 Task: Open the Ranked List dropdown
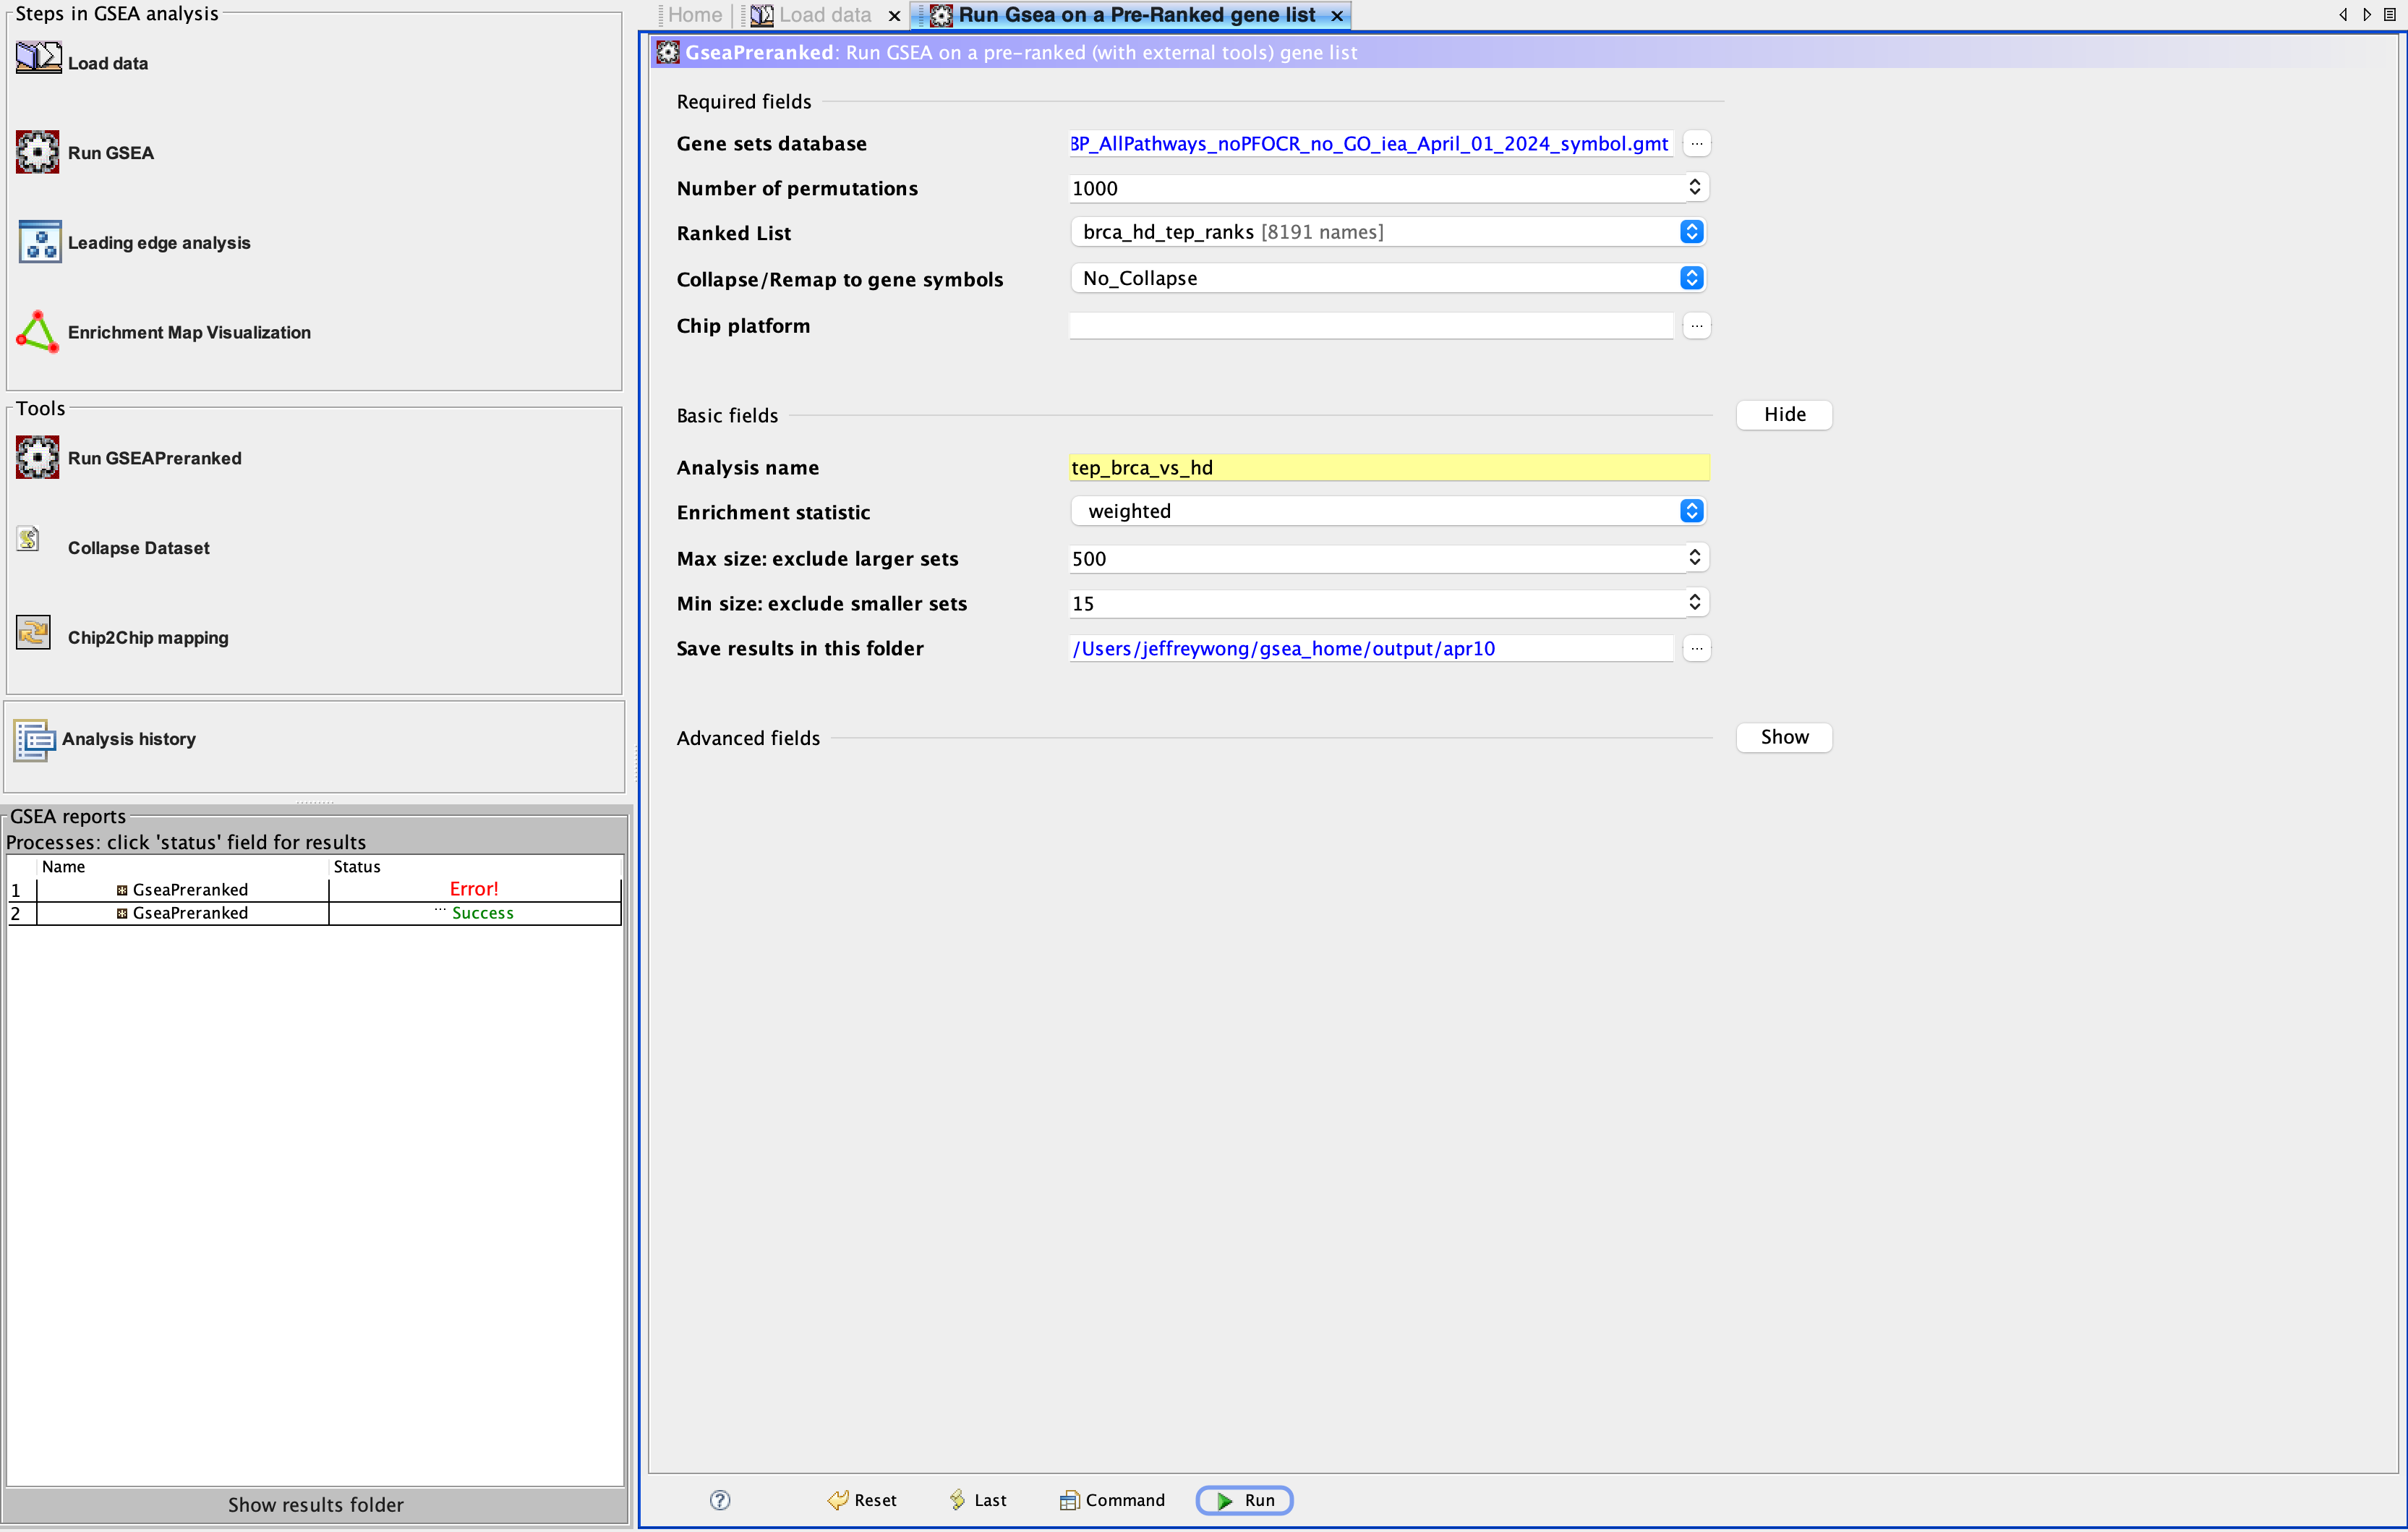pyautogui.click(x=1388, y=232)
